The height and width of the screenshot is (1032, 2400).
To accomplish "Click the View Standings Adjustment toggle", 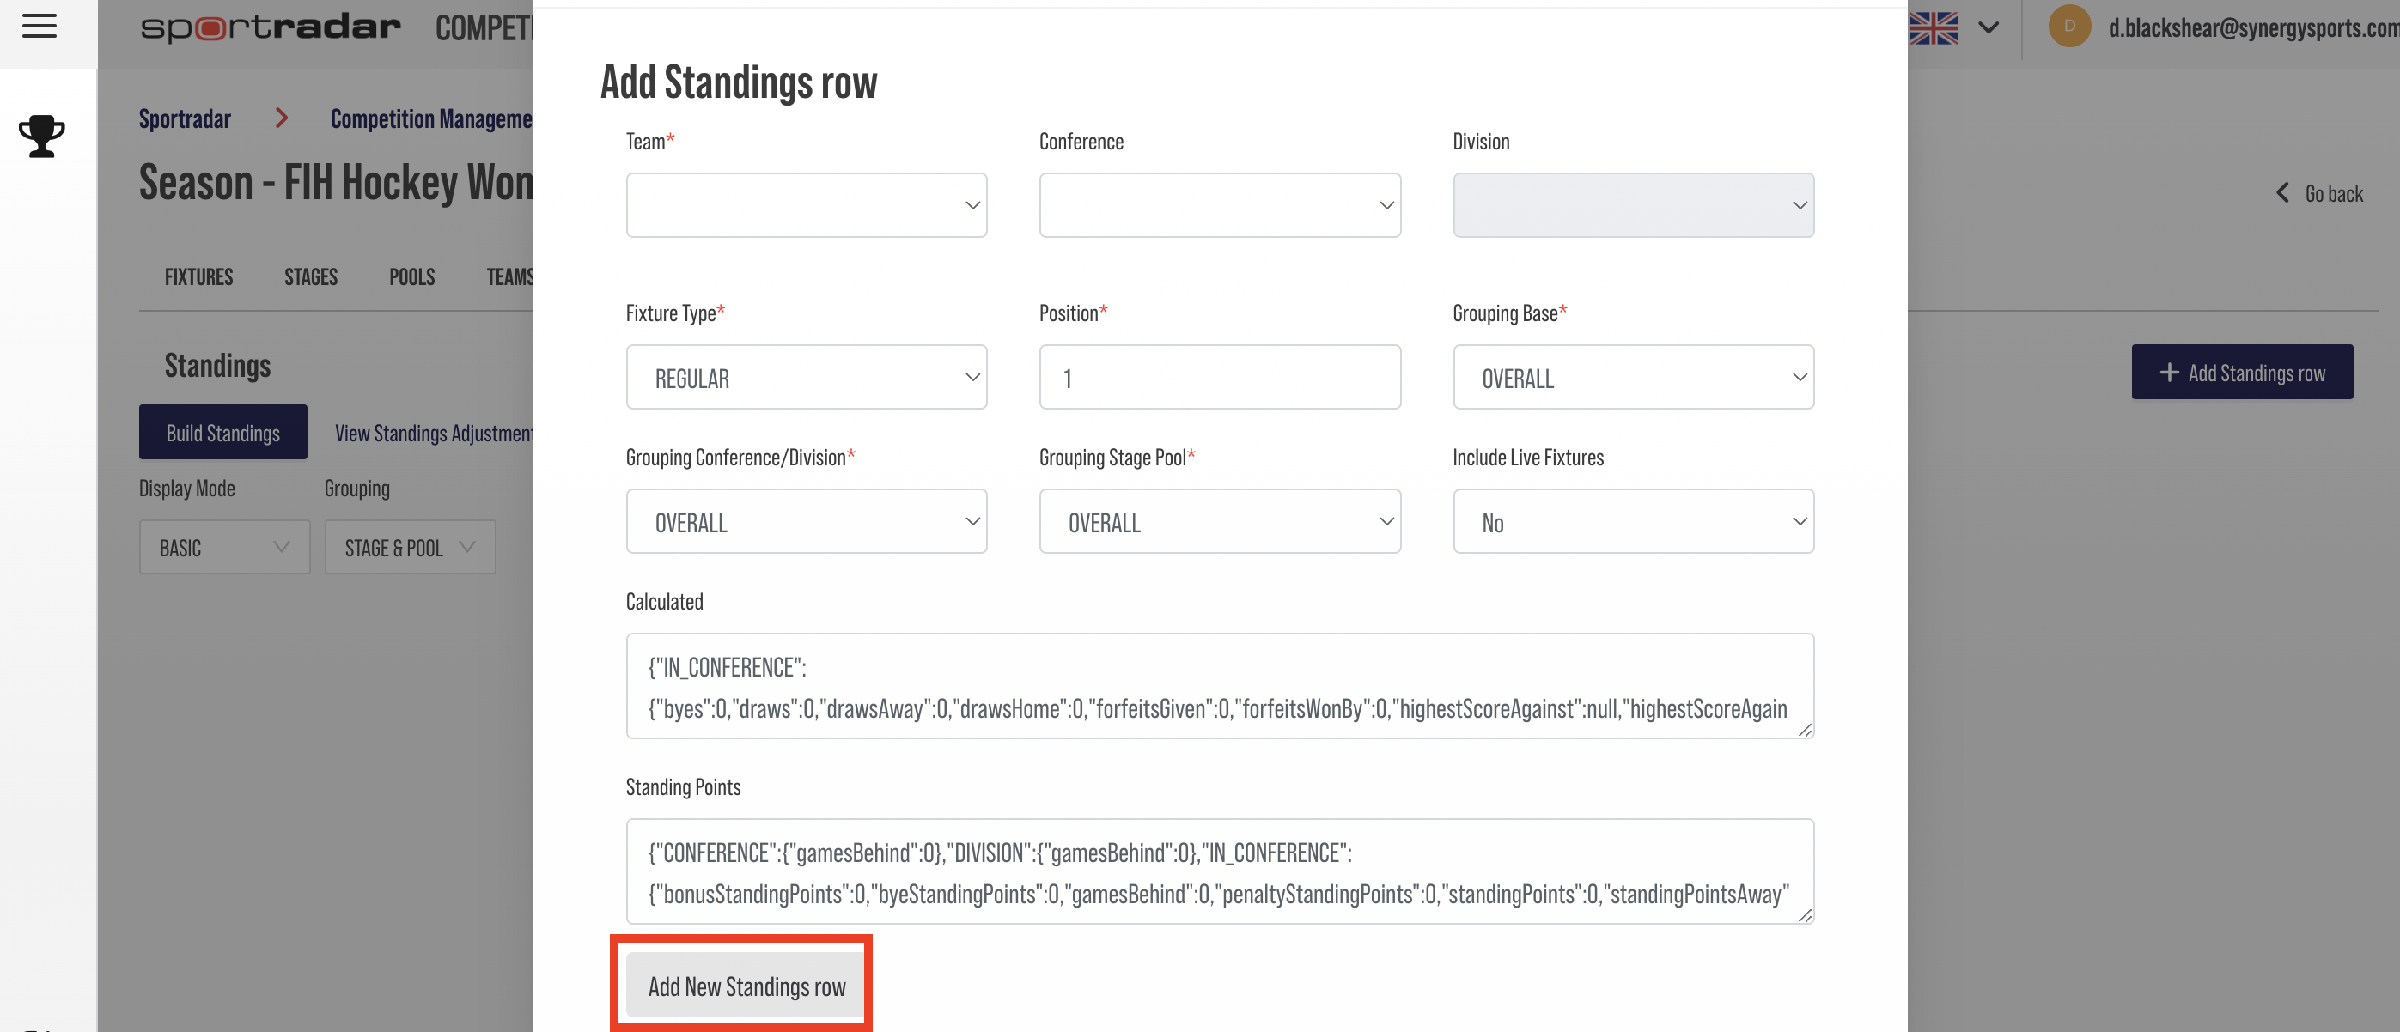I will point(435,431).
